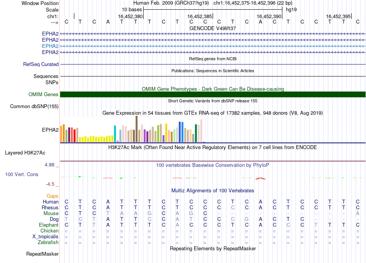Click the Elephant species row label
The image size is (366, 263).
tap(49, 225)
